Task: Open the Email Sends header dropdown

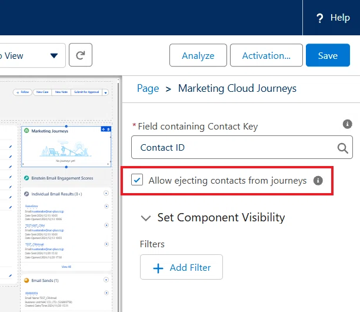Action: (x=106, y=280)
